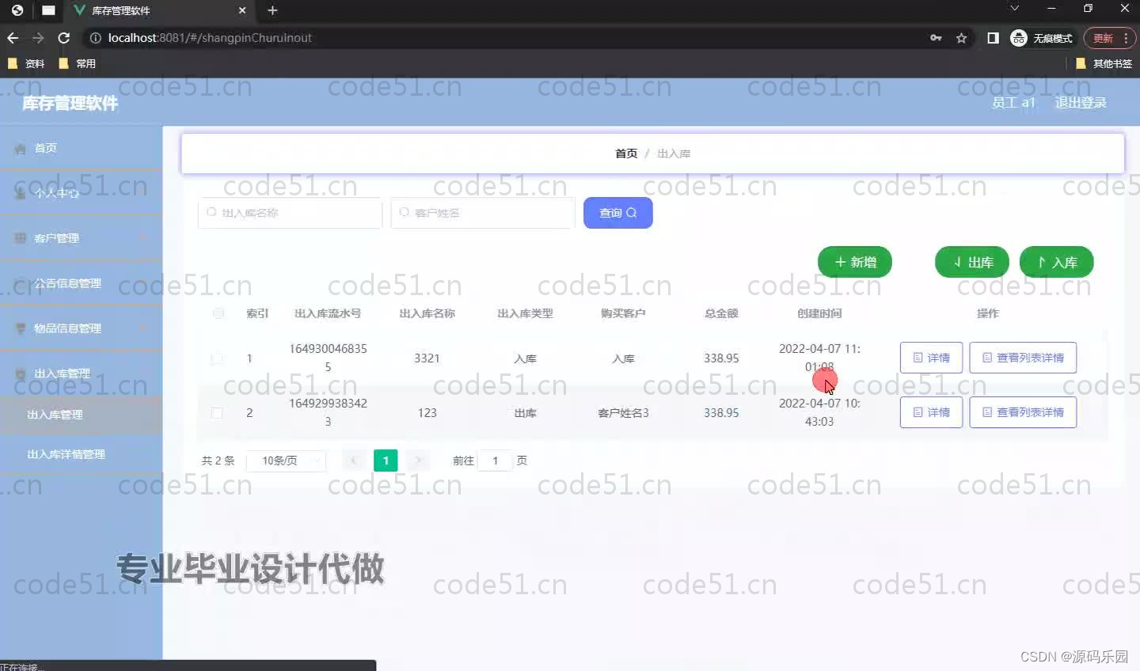
Task: Select the checkbox for row 1
Action: pos(217,358)
